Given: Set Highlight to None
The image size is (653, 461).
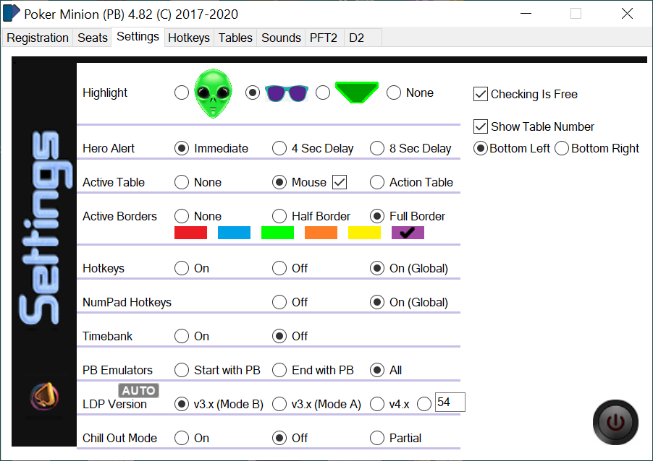Looking at the screenshot, I should 394,92.
